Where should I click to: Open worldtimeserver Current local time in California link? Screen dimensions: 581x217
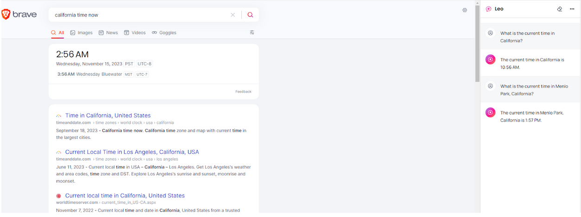[x=125, y=196]
